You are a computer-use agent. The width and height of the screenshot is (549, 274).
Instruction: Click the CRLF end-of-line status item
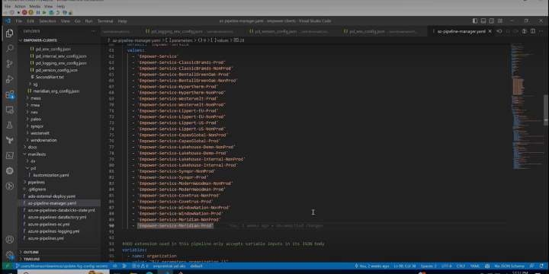point(461,266)
